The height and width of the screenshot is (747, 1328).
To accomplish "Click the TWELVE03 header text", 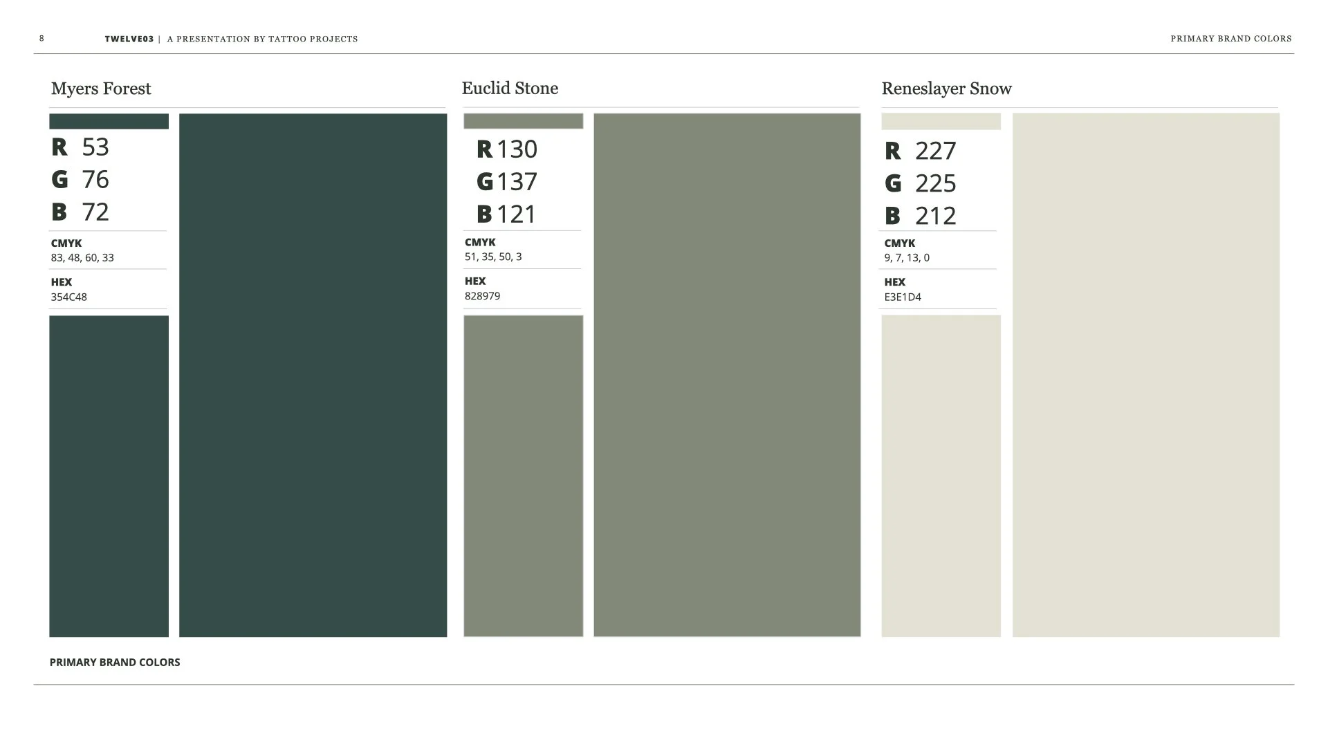I will 129,39.
